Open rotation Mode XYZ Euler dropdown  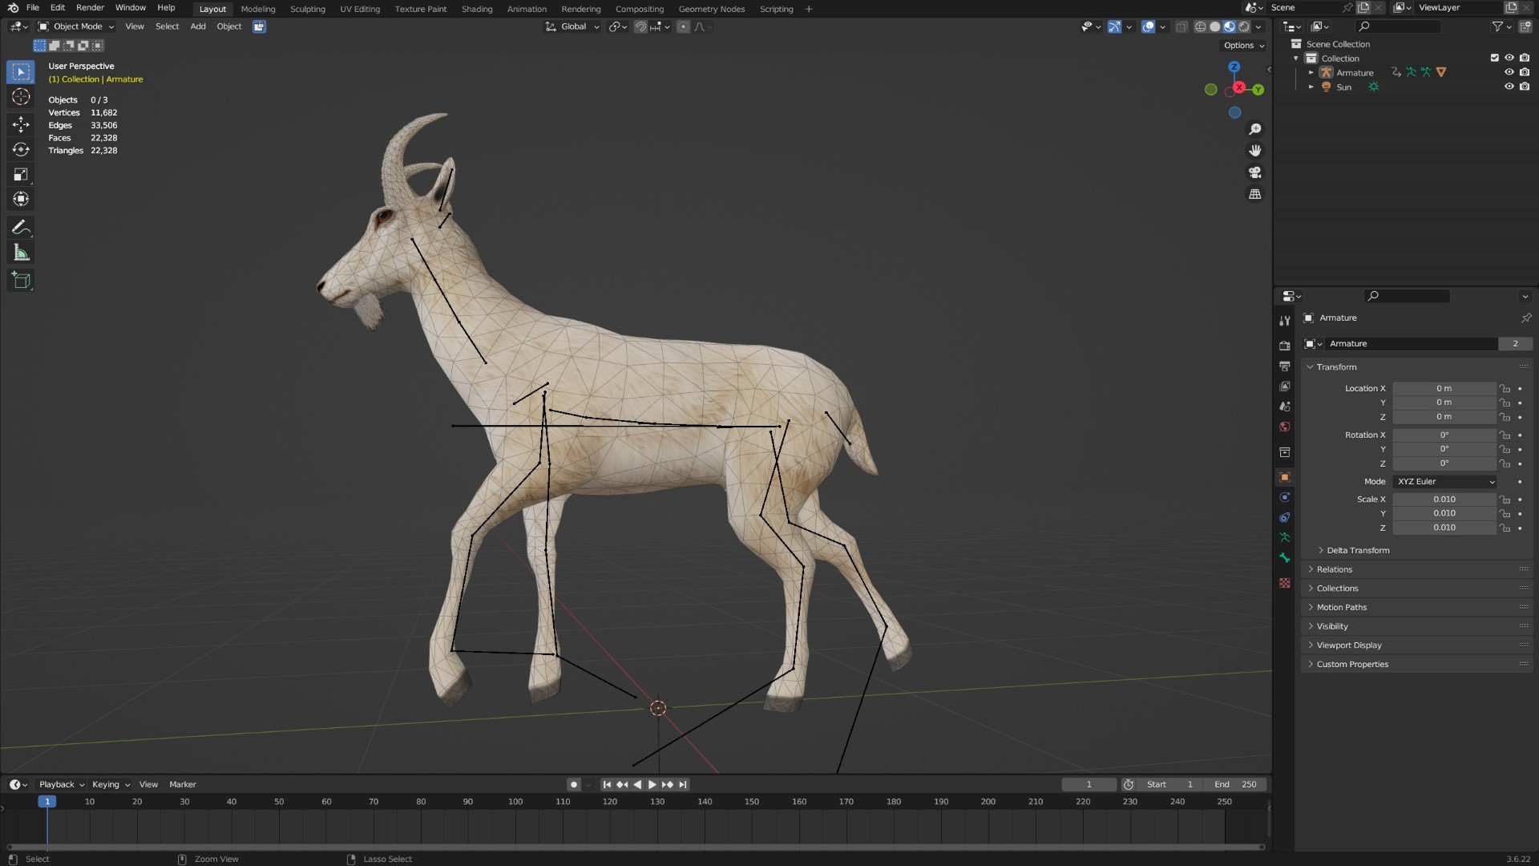click(x=1445, y=482)
